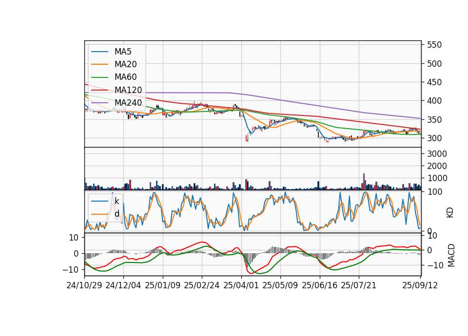The width and height of the screenshot is (468, 336).
Task: Click the 24/12/04 date label
Action: click(x=123, y=285)
